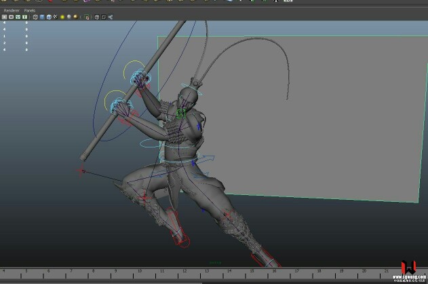This screenshot has height=284, width=428.
Task: Click the golden high quality render sphere
Action: [x=75, y=17]
